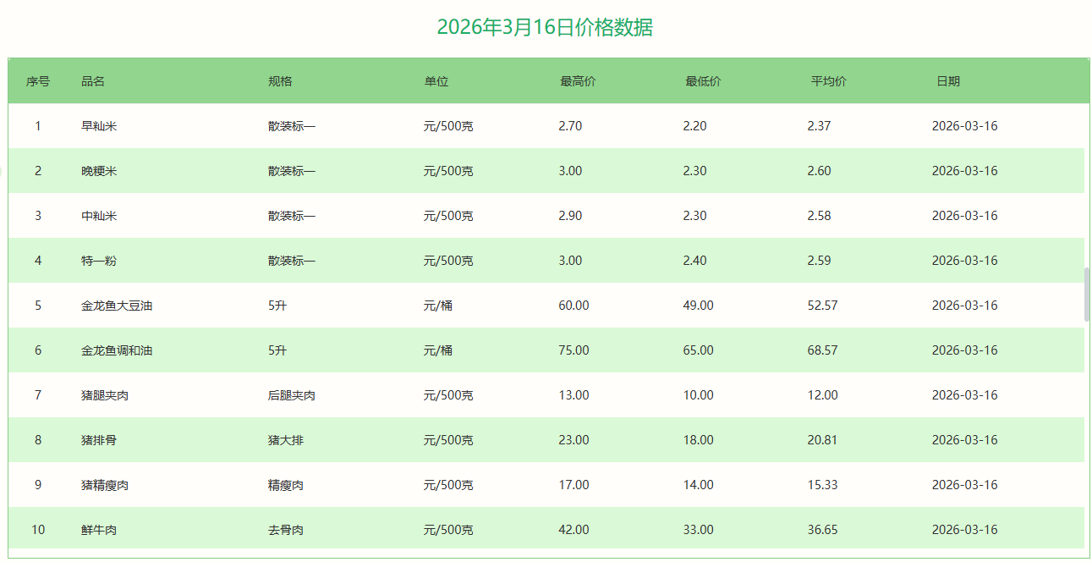The width and height of the screenshot is (1092, 562).
Task: Click the 序号 column header
Action: (38, 81)
